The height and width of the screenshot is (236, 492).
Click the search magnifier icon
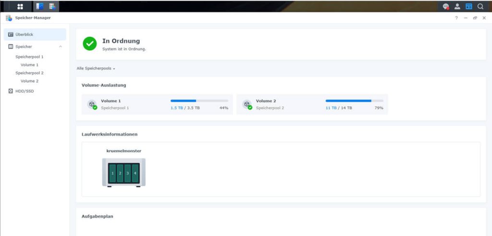(x=480, y=7)
